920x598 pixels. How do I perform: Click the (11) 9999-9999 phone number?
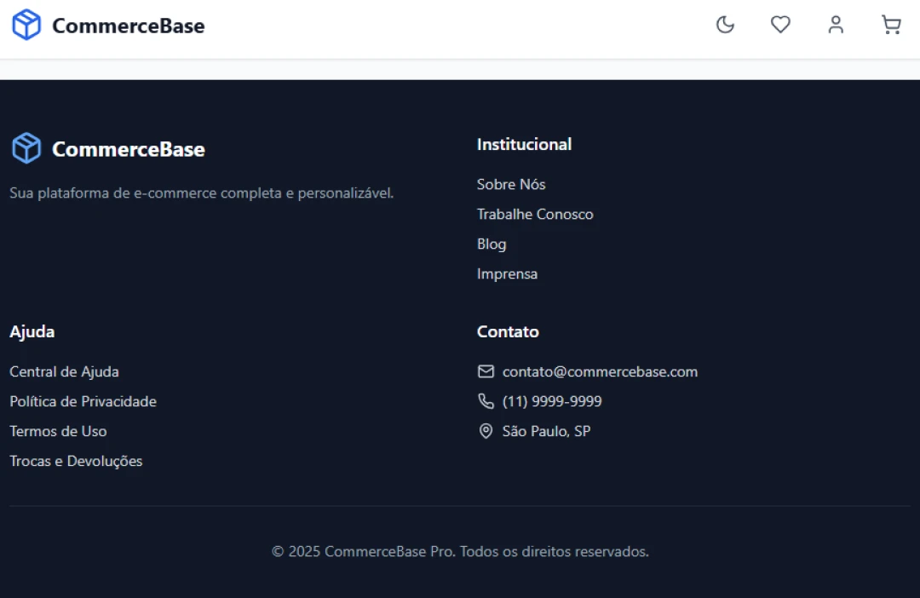click(x=552, y=401)
